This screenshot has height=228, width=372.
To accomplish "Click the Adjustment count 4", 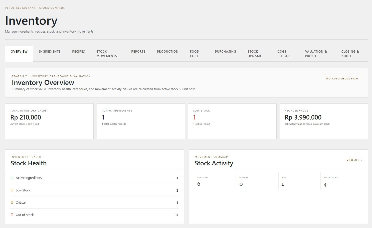I will (x=325, y=185).
